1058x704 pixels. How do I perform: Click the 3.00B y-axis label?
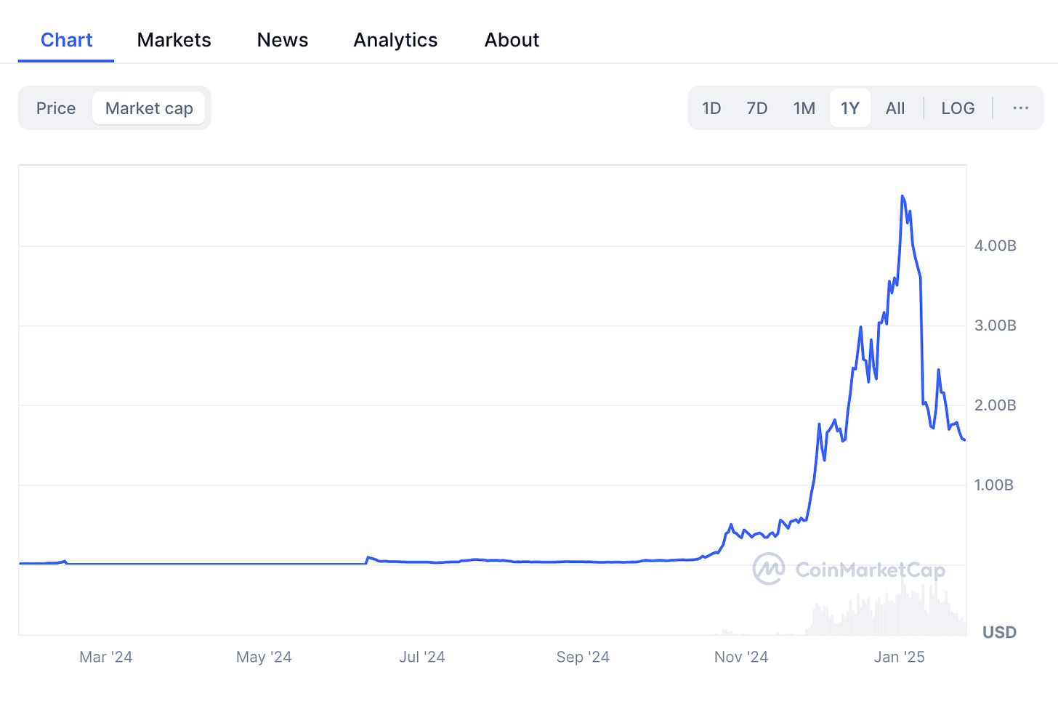tap(995, 325)
